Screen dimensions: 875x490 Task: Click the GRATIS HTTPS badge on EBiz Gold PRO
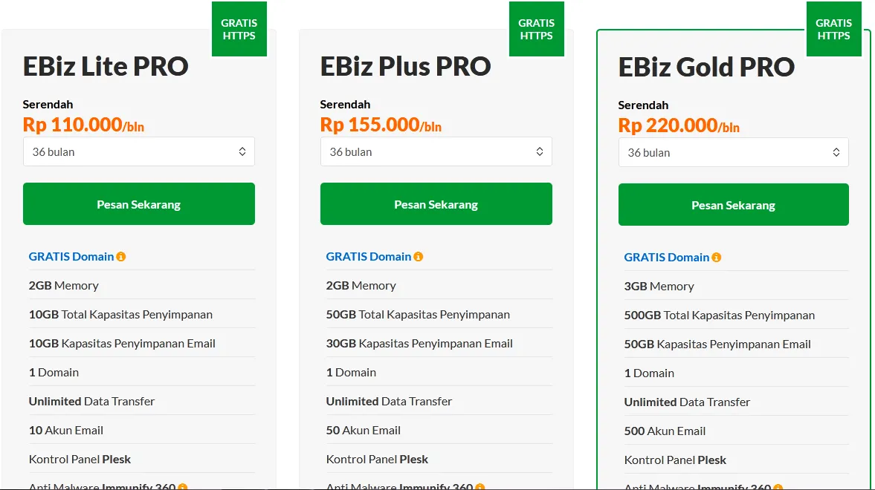point(833,29)
